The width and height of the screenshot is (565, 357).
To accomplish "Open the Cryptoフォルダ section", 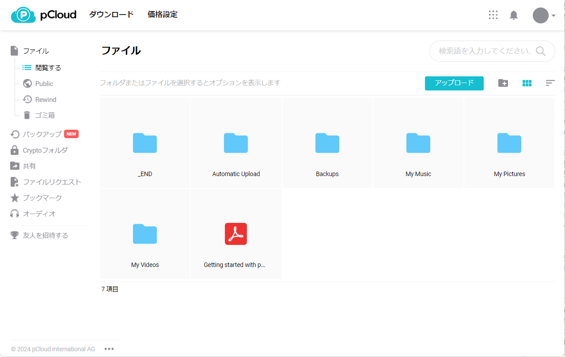I will coord(45,150).
